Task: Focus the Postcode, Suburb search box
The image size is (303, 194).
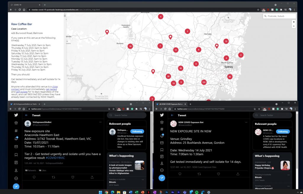Action: 279,16
